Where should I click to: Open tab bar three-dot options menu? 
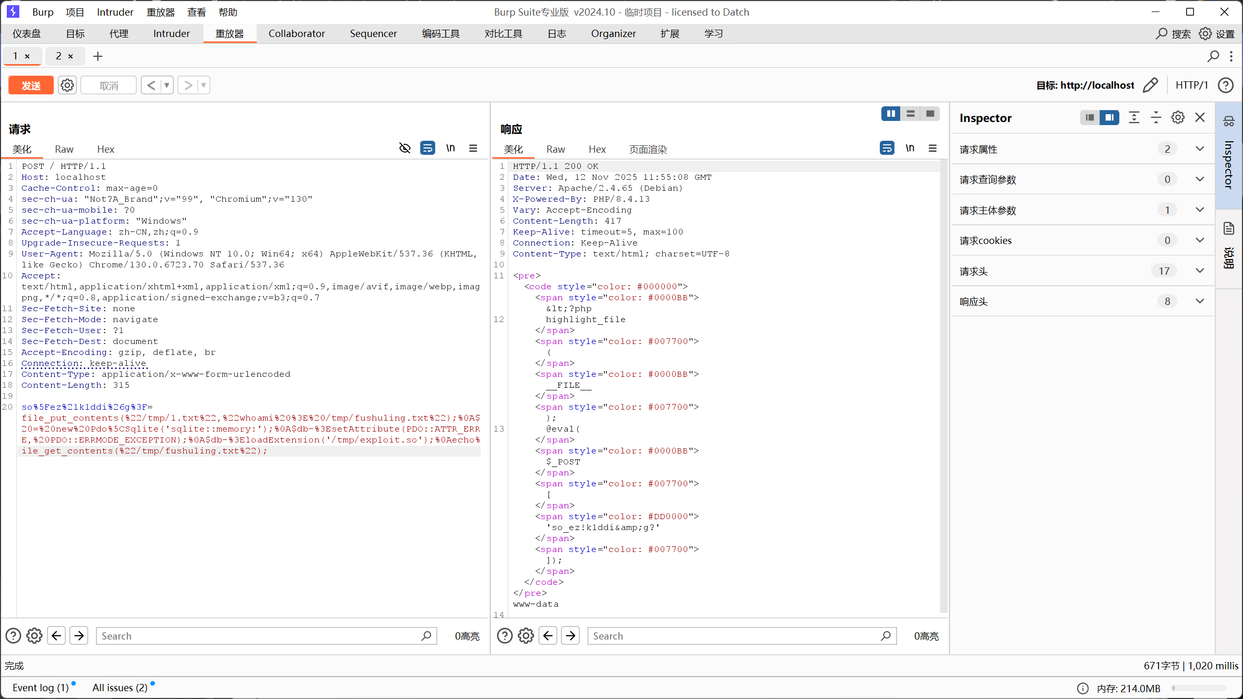pyautogui.click(x=1232, y=56)
